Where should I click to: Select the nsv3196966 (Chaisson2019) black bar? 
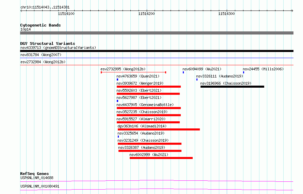pyautogui.click(x=232, y=87)
